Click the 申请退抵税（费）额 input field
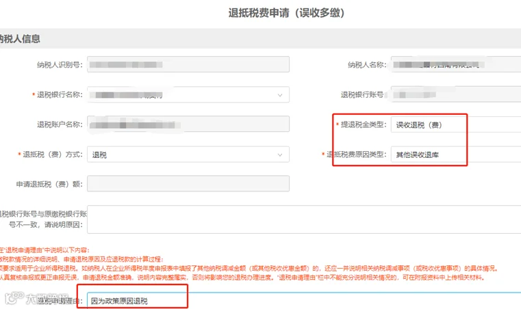Viewport: 521px width, 309px height. (x=188, y=184)
